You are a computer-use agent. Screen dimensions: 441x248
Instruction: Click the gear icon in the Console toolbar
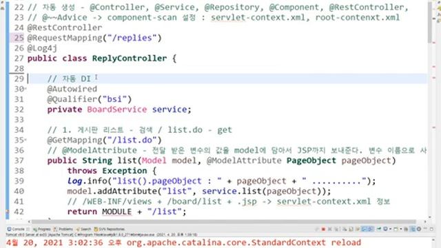click(x=419, y=229)
